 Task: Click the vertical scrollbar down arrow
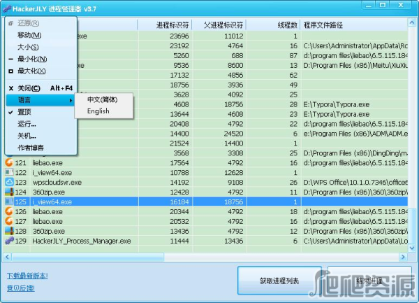(x=412, y=248)
